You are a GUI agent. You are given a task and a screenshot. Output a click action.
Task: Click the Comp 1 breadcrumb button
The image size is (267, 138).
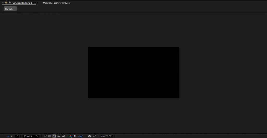click(x=10, y=9)
